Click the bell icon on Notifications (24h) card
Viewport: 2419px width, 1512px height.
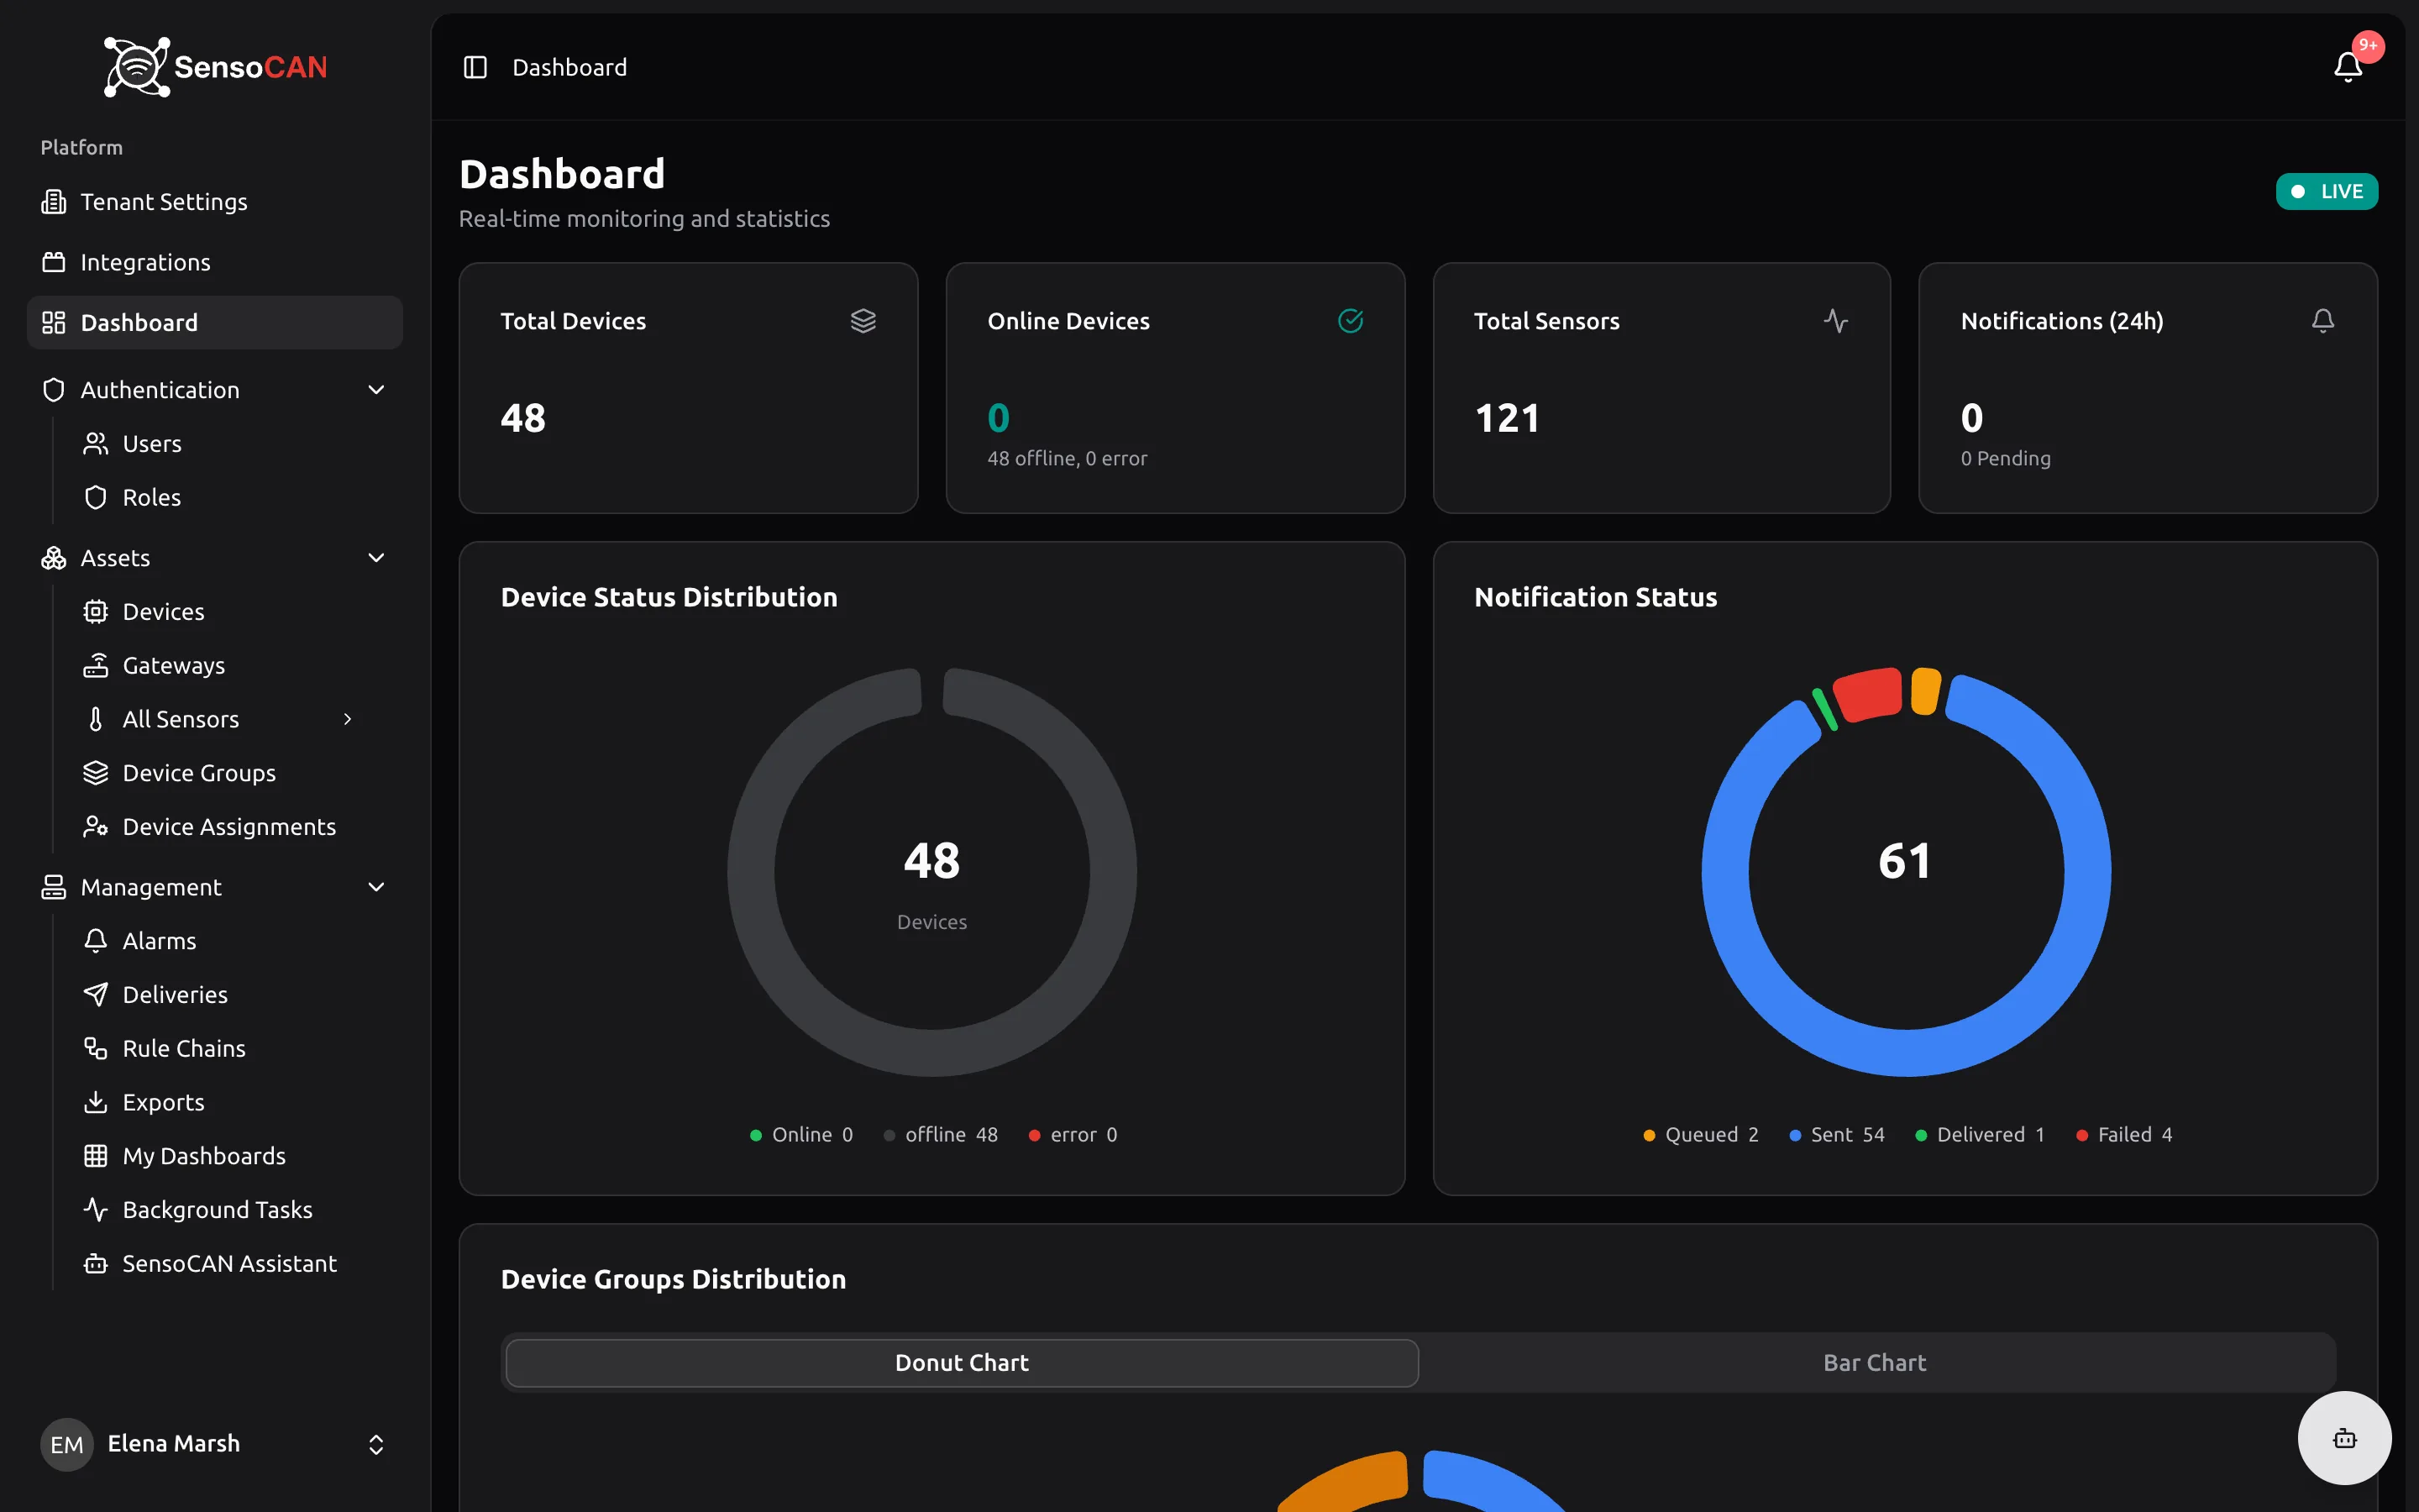[x=2322, y=321]
